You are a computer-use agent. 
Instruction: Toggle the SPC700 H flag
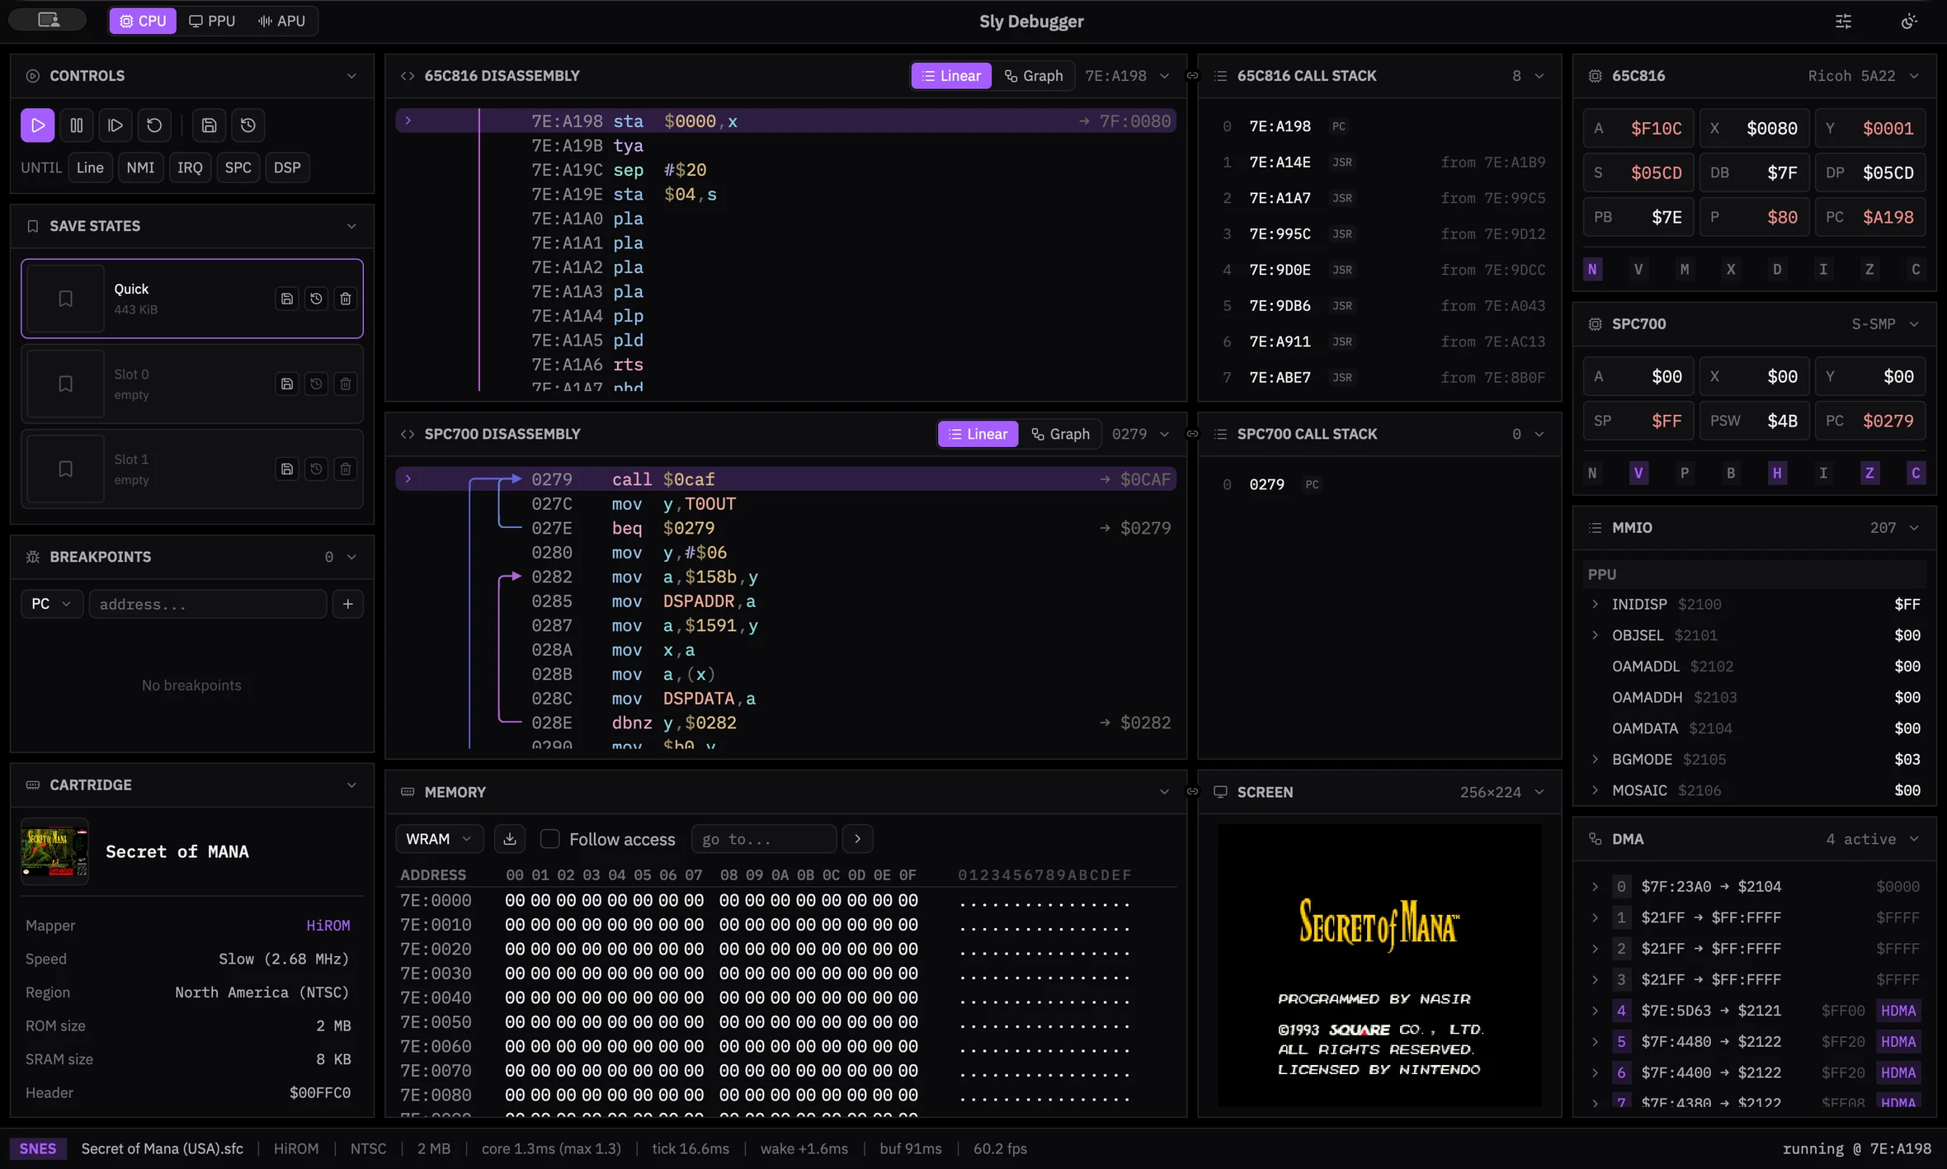[x=1777, y=473]
